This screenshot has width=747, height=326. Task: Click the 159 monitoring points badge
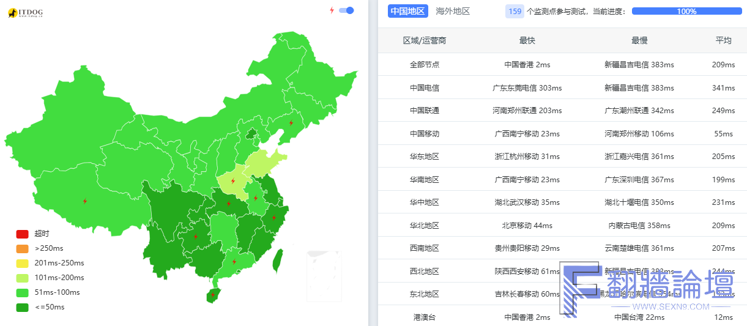pos(515,11)
